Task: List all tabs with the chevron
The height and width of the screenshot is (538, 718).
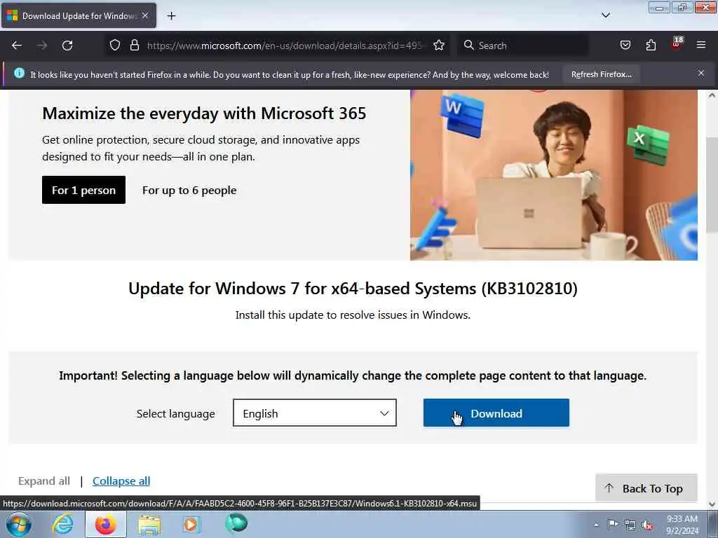Action: pyautogui.click(x=605, y=15)
